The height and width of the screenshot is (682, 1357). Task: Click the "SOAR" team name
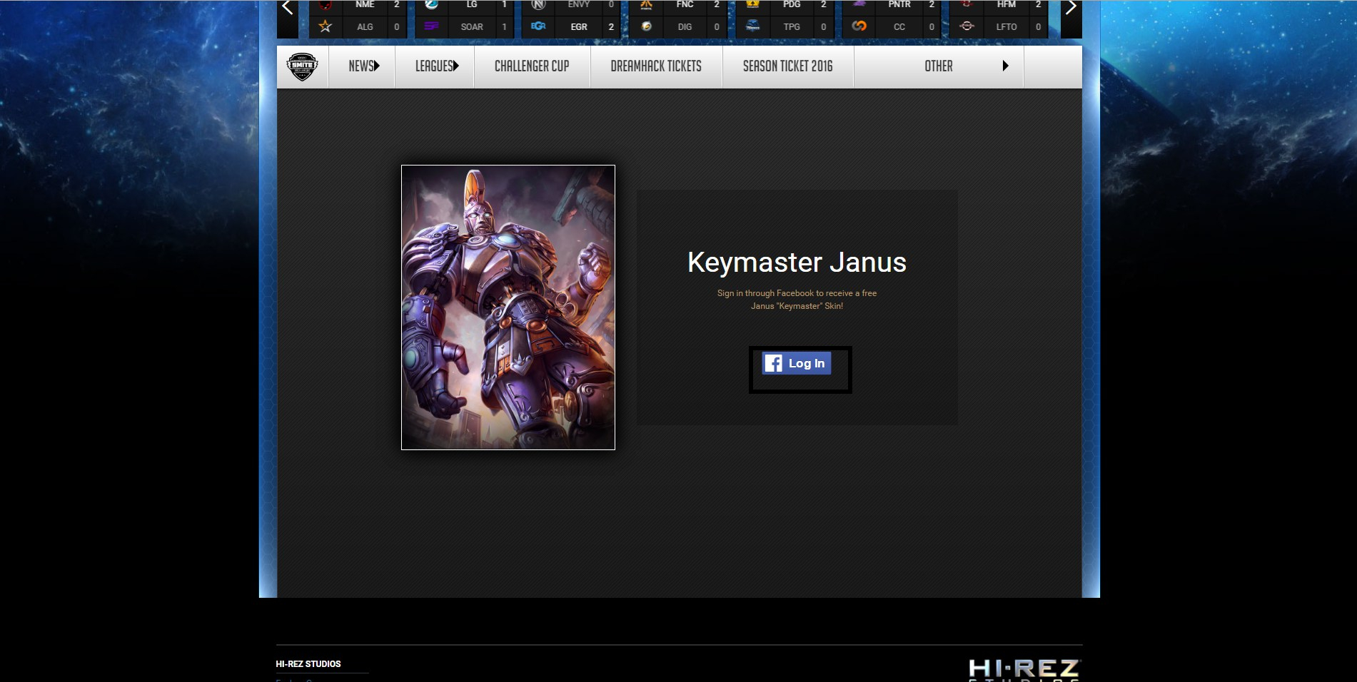(472, 27)
